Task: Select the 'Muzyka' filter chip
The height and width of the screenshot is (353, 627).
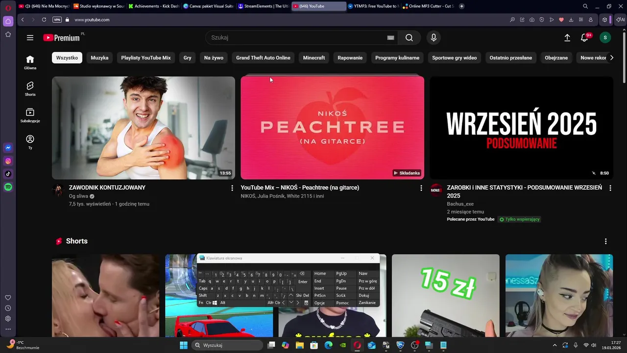Action: (x=99, y=58)
